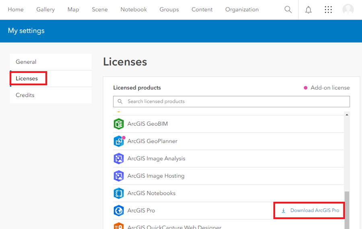This screenshot has width=362, height=229.
Task: Click the scrollbar up arrow in product list
Action: coord(347,115)
